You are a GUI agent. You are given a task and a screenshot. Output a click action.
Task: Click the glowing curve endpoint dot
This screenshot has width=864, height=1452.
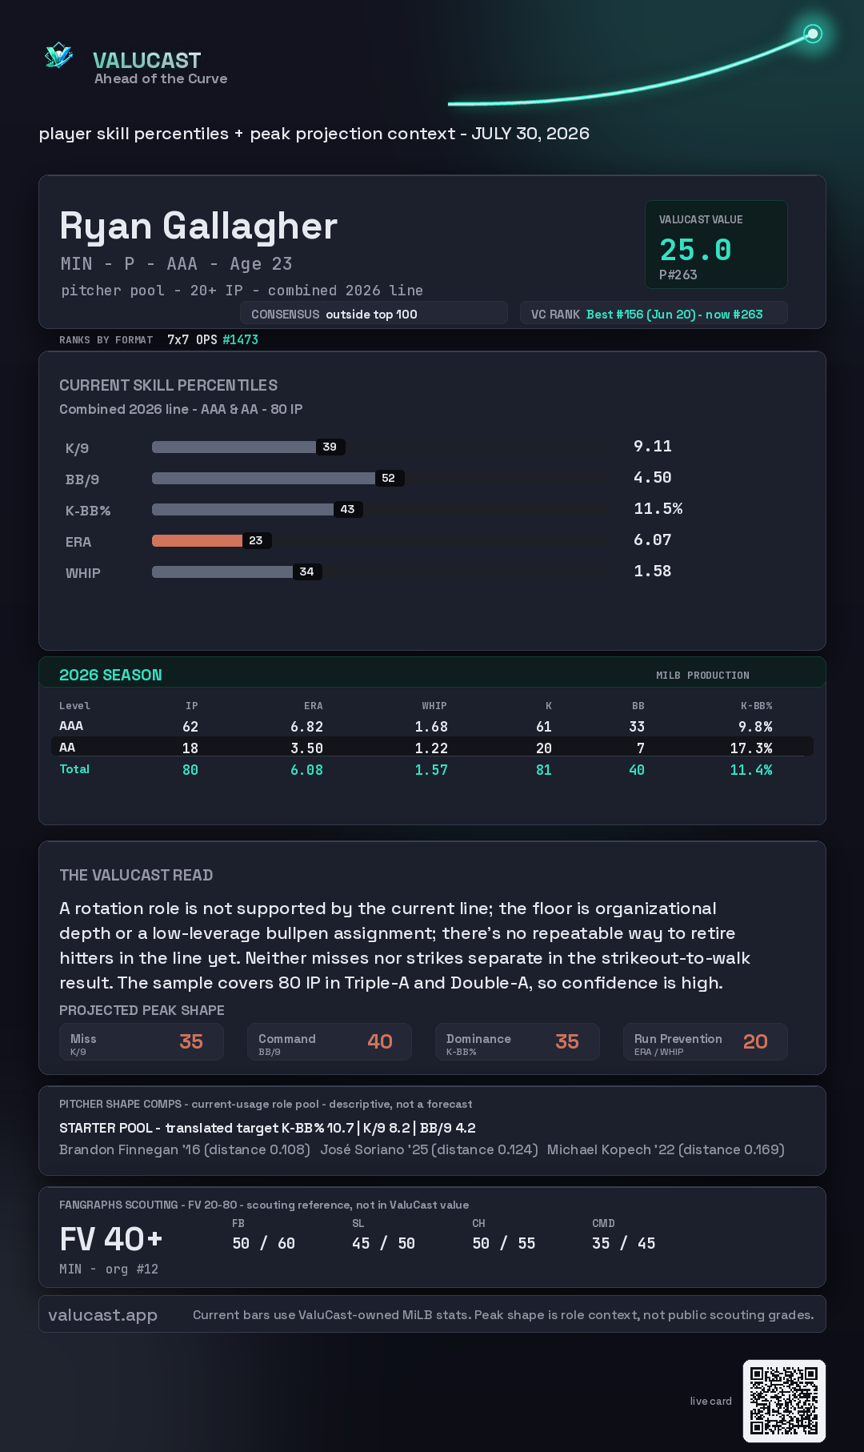813,34
